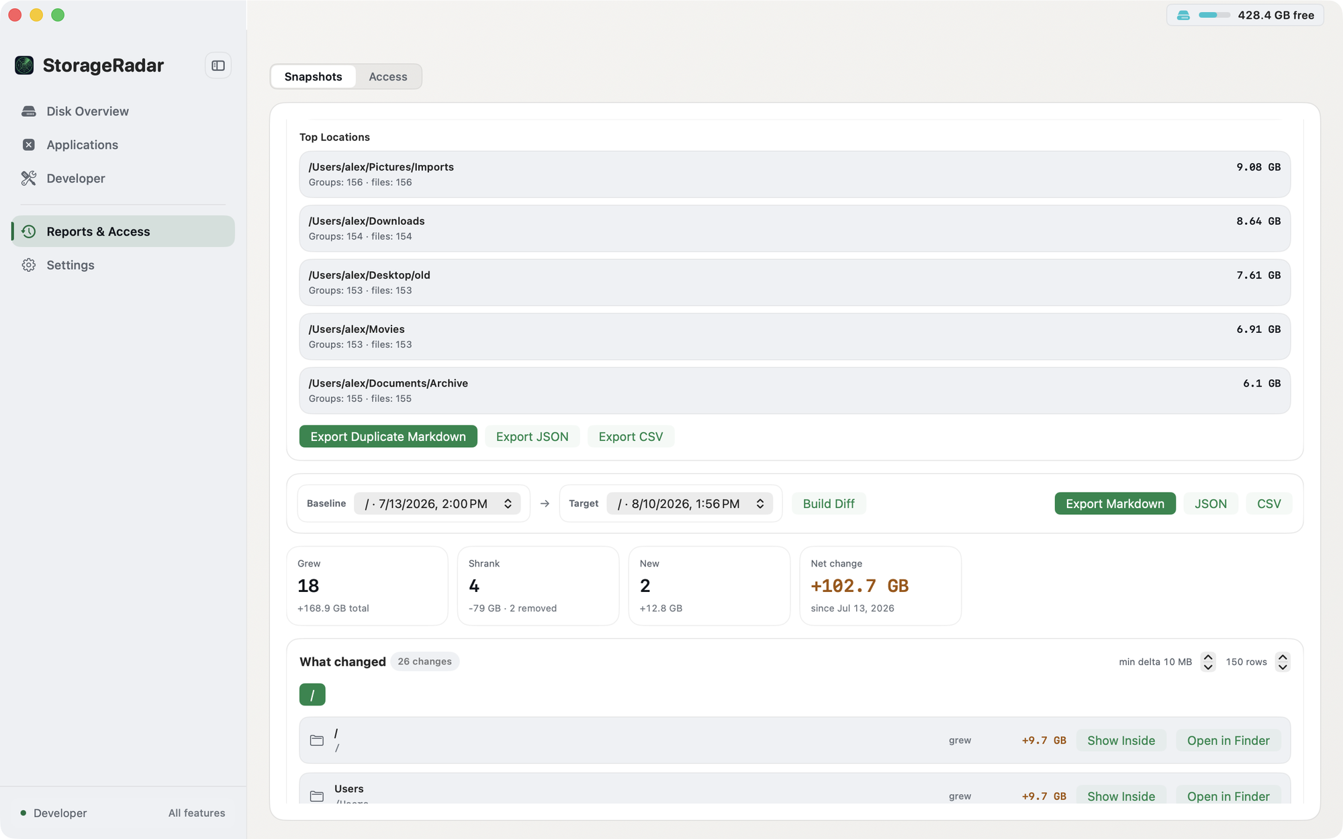Select /Users/alex/Pictures/Imports location row
The height and width of the screenshot is (839, 1343).
click(x=794, y=175)
